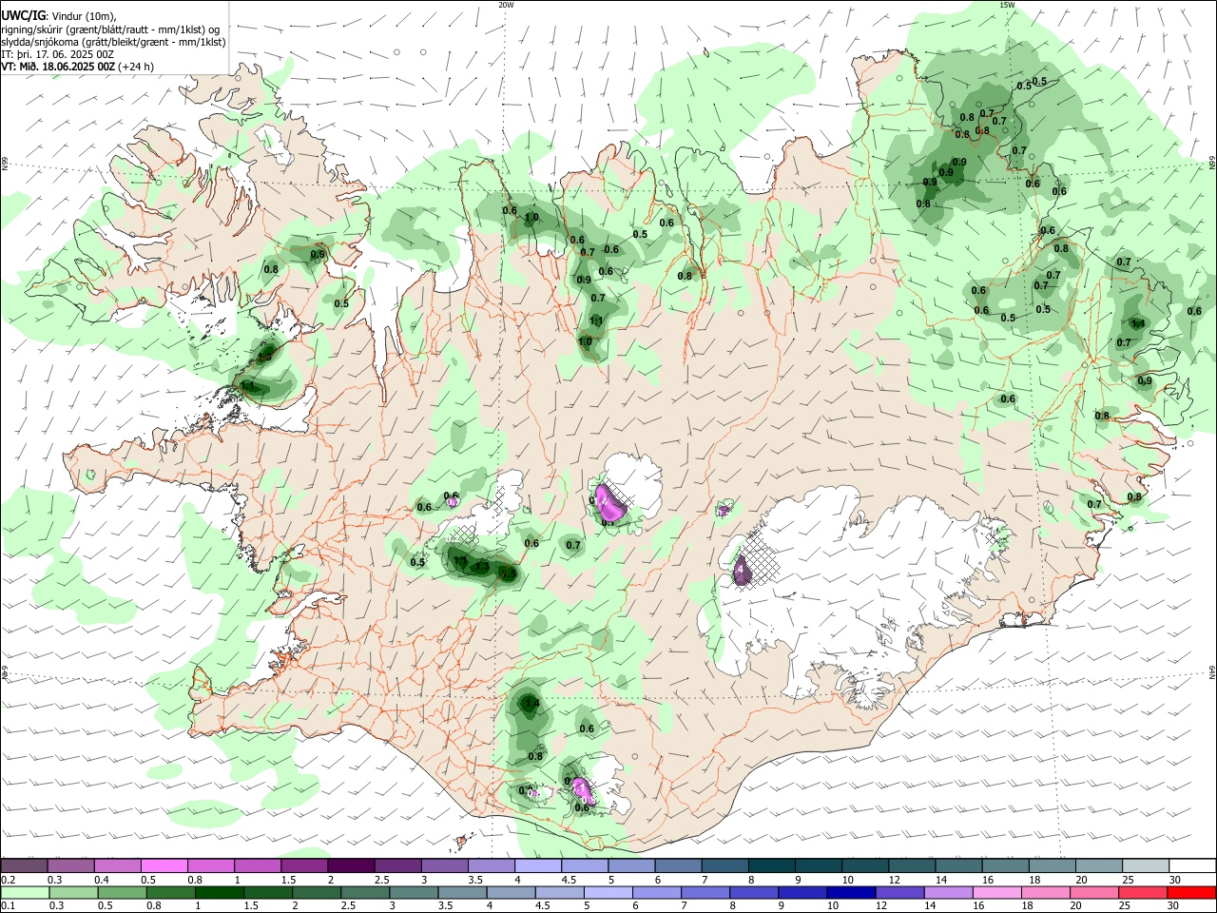Click the purple snow patch on Hofsjökull glacier

pyautogui.click(x=609, y=505)
